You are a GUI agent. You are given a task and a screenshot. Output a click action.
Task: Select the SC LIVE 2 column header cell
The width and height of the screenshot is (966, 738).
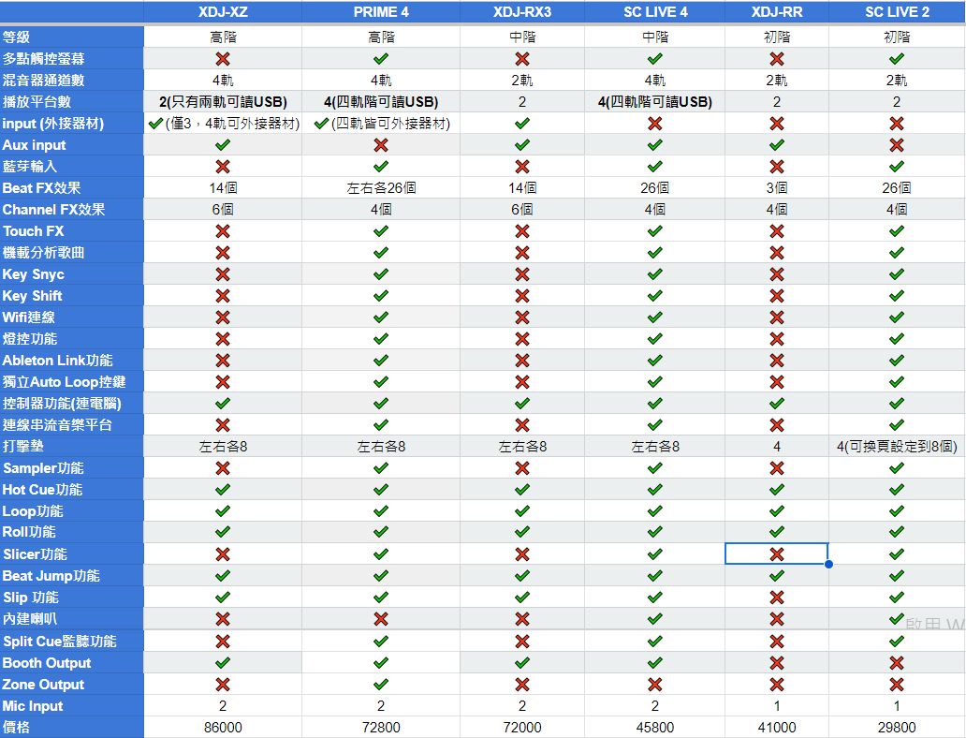[897, 12]
